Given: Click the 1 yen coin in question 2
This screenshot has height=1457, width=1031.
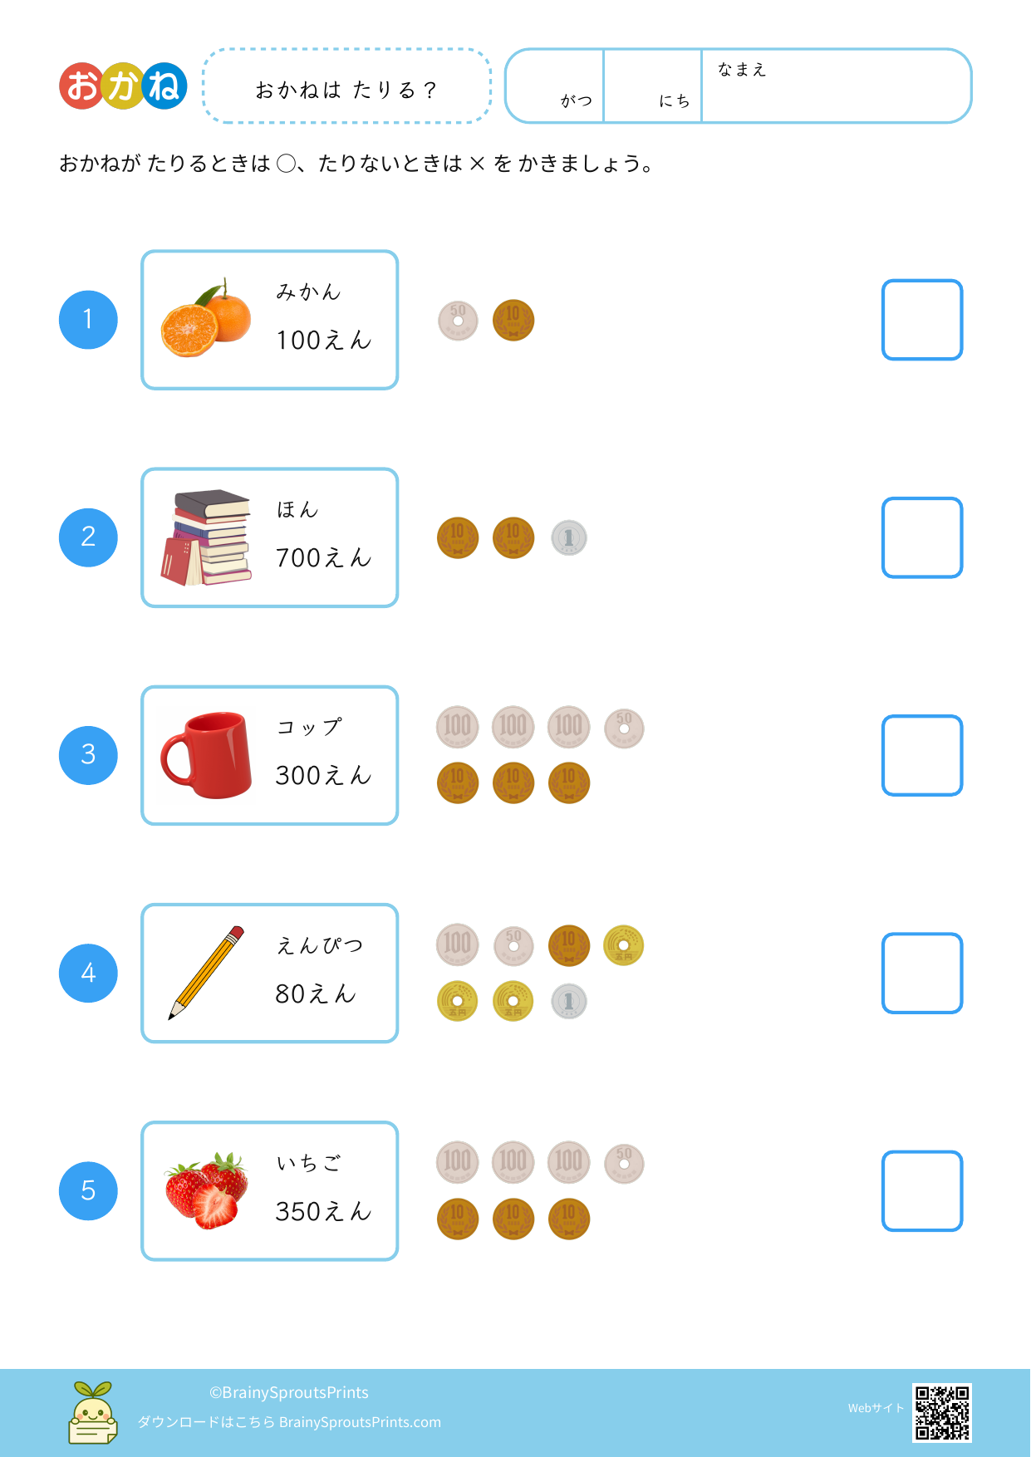Looking at the screenshot, I should 569,538.
